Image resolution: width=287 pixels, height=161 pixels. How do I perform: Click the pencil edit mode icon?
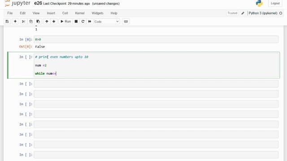243,13
